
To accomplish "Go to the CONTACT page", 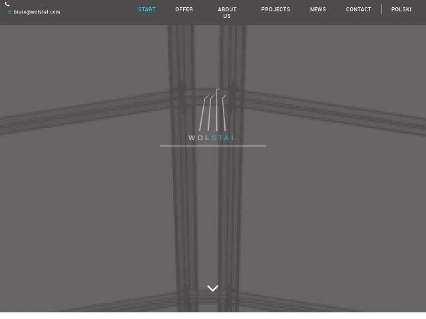I will (x=358, y=9).
